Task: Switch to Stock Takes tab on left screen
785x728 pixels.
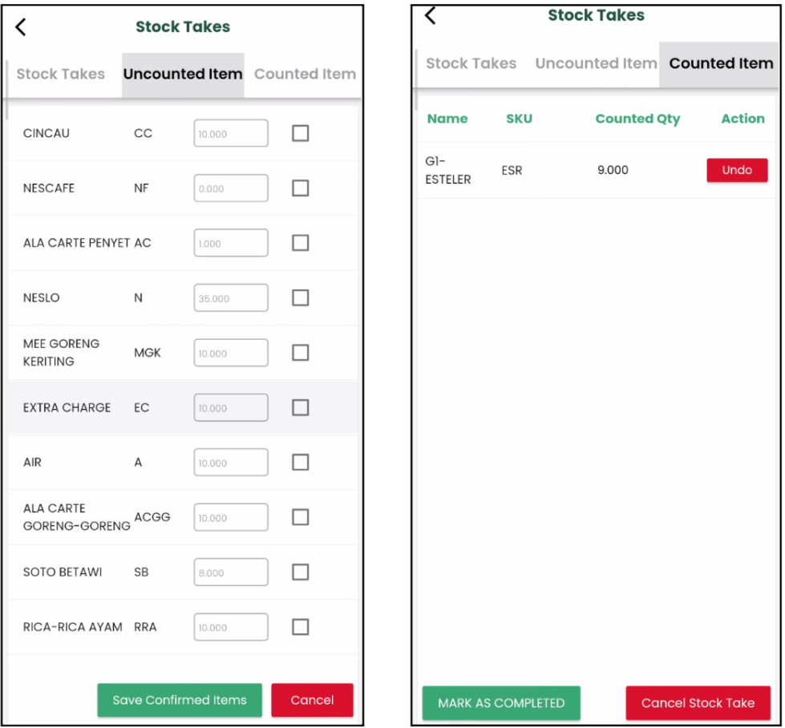Action: click(61, 75)
